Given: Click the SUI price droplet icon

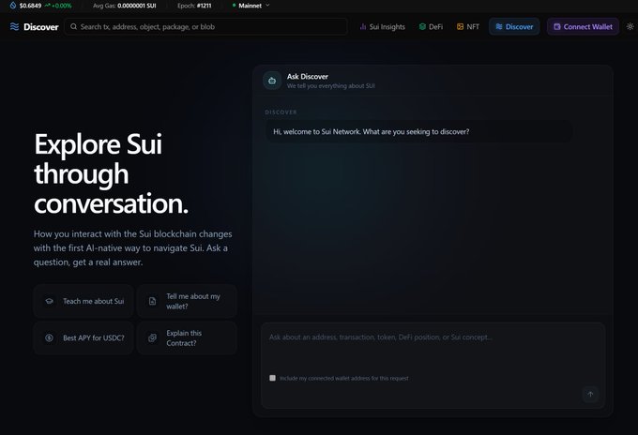Looking at the screenshot, I should (13, 6).
